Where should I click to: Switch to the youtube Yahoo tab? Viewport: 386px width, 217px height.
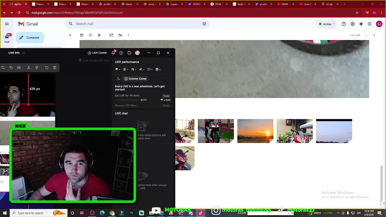coord(263,4)
